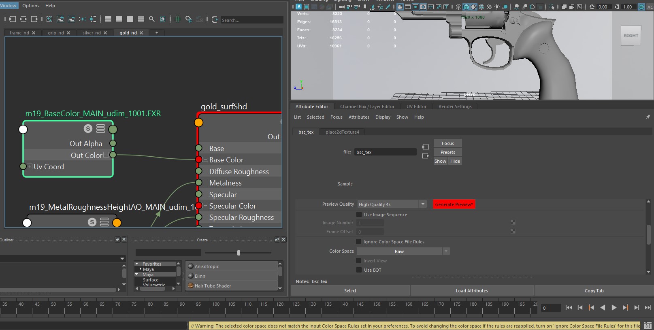Viewport: 654px width, 330px height.
Task: Click the Load Attributes button
Action: pos(472,291)
